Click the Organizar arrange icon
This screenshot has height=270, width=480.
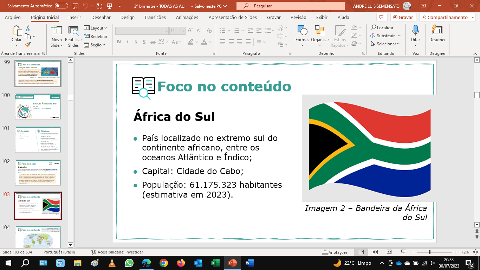320,31
